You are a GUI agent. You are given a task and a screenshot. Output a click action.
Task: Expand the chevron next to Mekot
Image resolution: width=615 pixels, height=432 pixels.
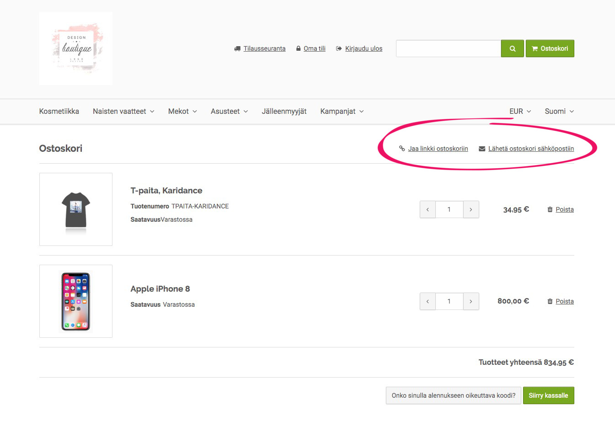(195, 112)
